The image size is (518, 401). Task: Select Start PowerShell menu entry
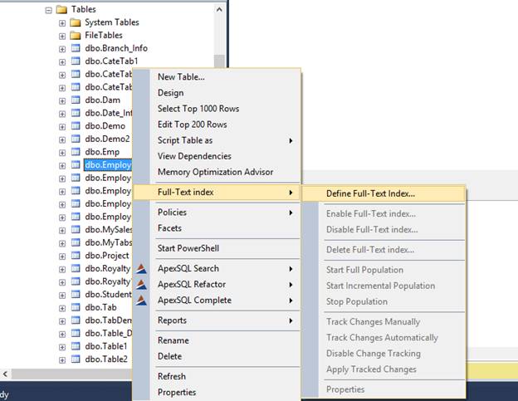[x=217, y=248]
